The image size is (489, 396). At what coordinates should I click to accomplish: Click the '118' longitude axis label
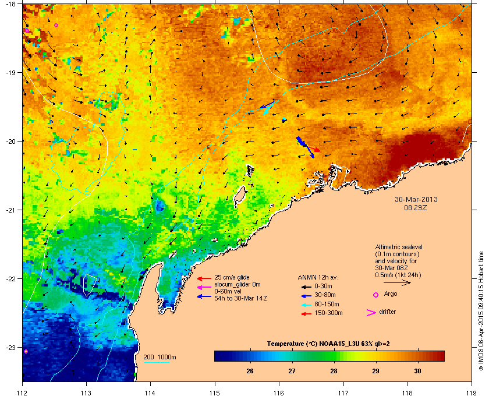click(x=408, y=393)
